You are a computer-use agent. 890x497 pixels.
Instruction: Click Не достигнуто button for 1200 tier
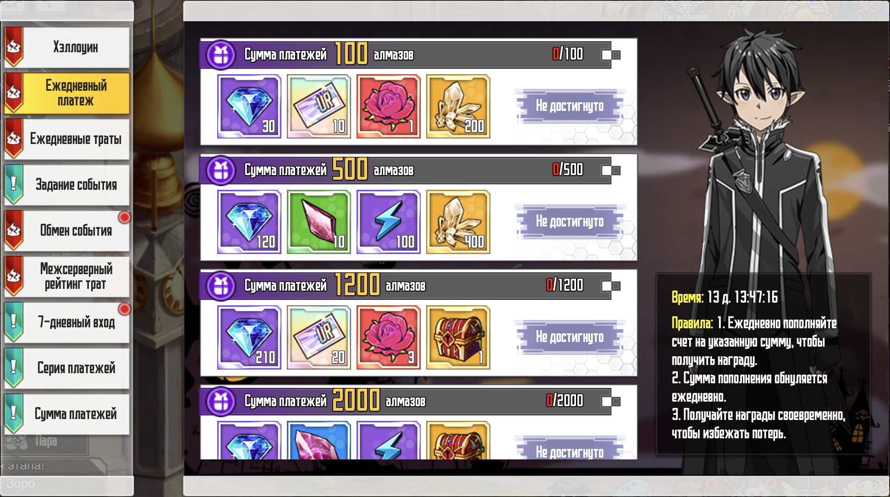point(570,337)
